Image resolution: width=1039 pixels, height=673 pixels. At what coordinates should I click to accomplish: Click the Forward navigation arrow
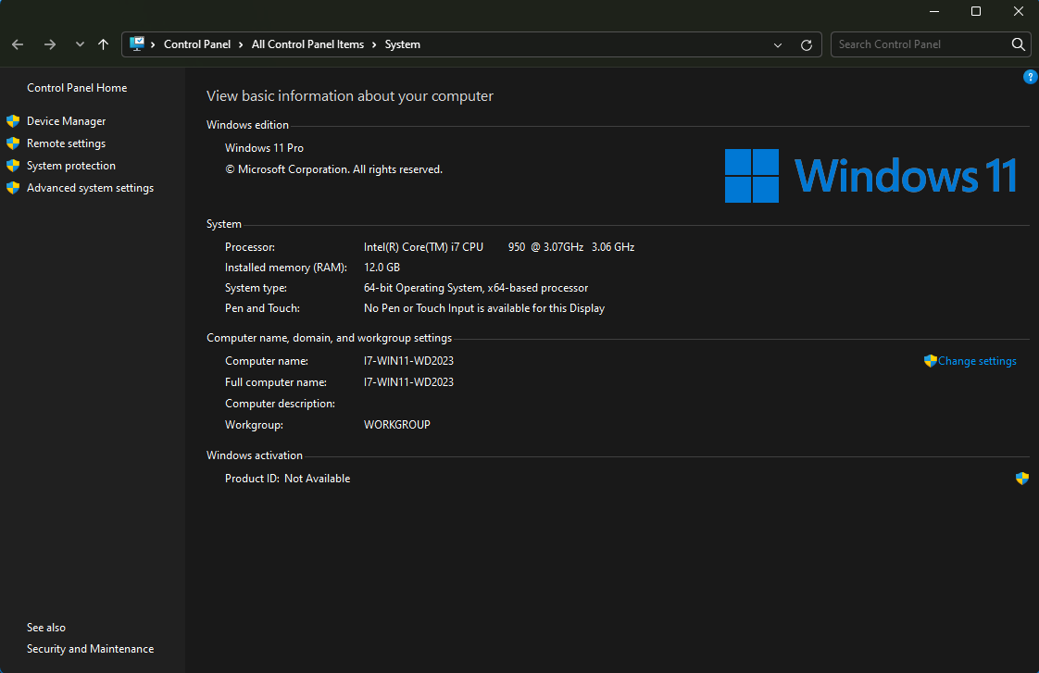[50, 44]
